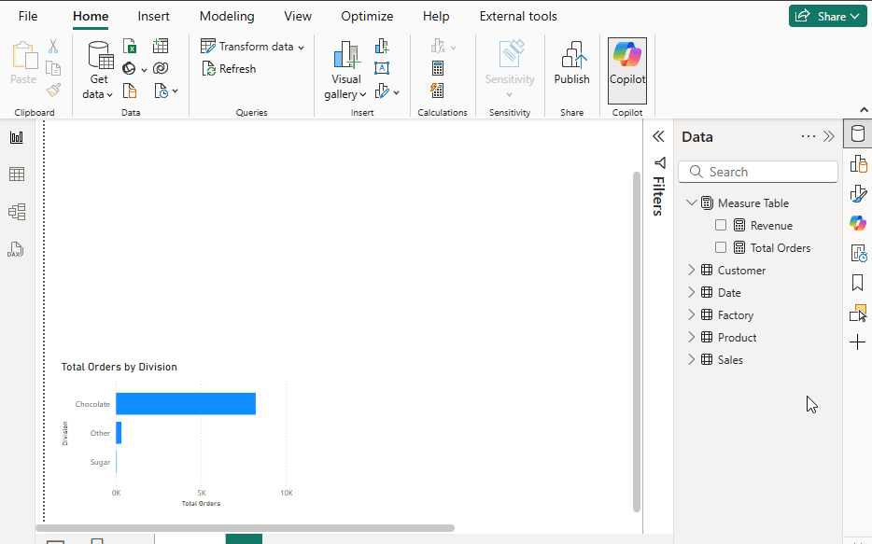Viewport: 872px width, 544px height.
Task: Tick the Total Orders measure checkbox
Action: [x=721, y=247]
